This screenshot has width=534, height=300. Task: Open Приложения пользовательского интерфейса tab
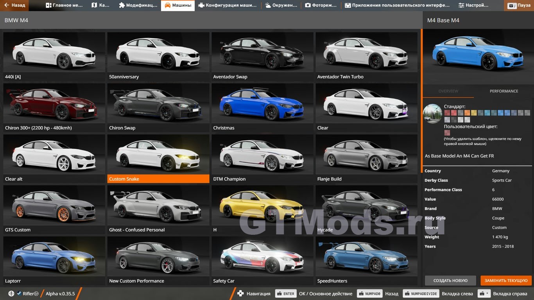tap(397, 5)
